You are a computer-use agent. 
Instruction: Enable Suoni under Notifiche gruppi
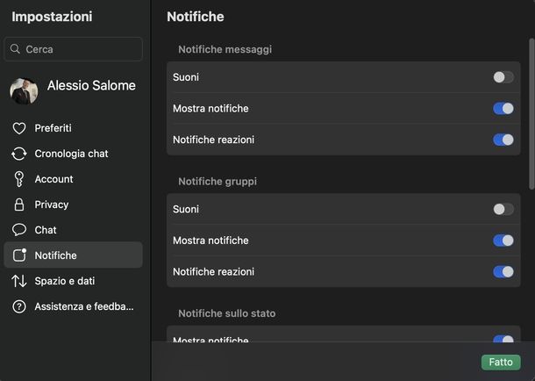[503, 209]
